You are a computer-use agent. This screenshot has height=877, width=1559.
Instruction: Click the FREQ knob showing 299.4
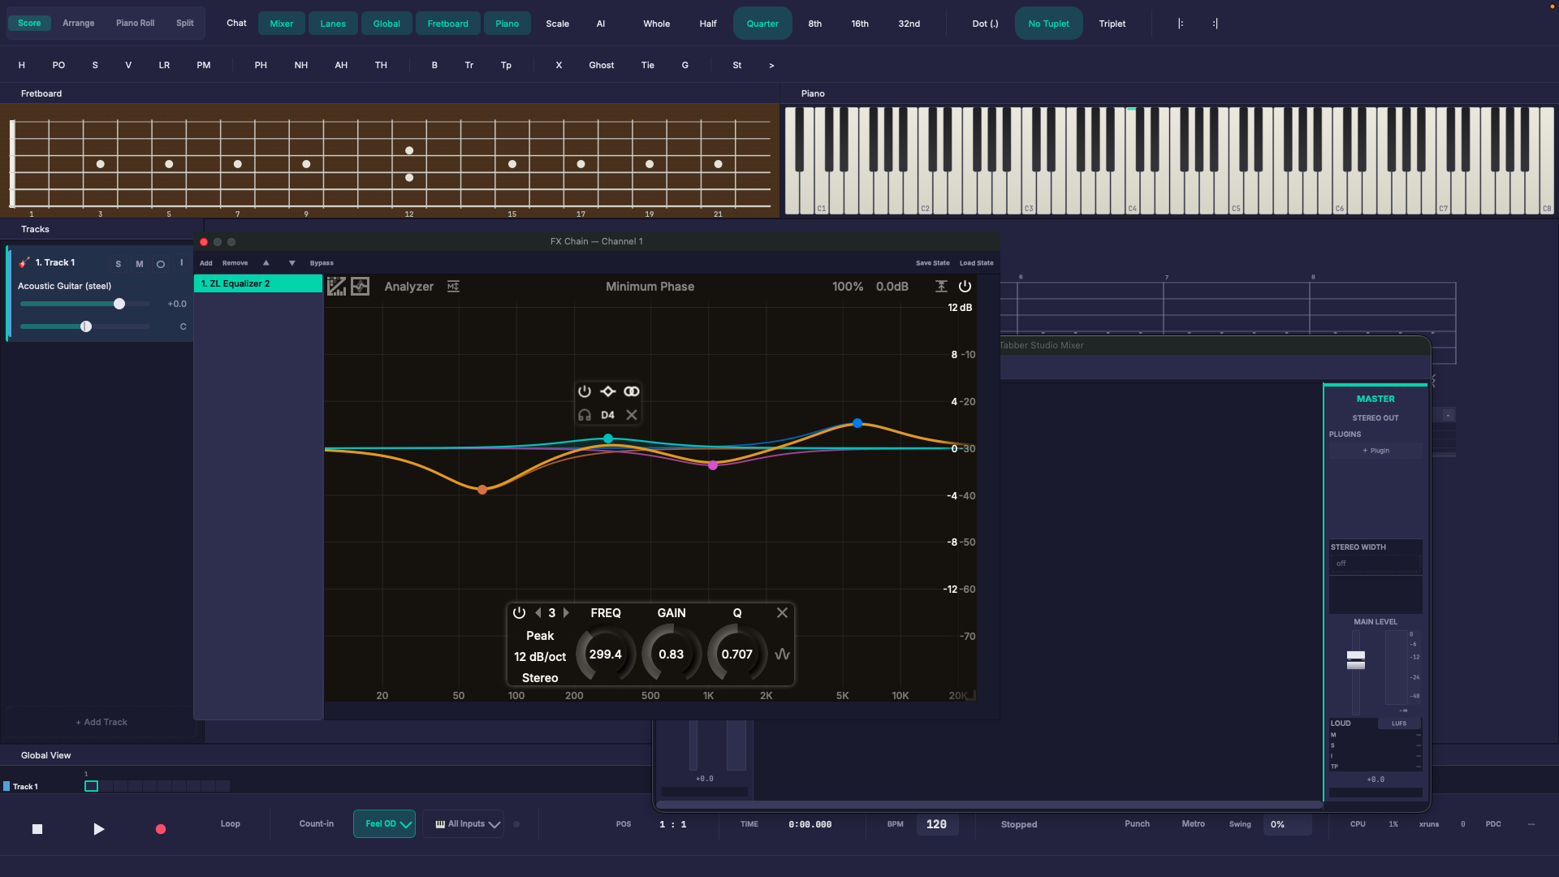[605, 655]
